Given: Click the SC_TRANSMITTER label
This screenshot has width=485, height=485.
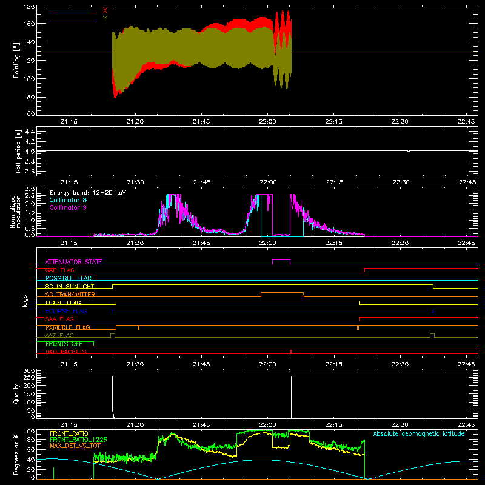Looking at the screenshot, I should pyautogui.click(x=70, y=295).
